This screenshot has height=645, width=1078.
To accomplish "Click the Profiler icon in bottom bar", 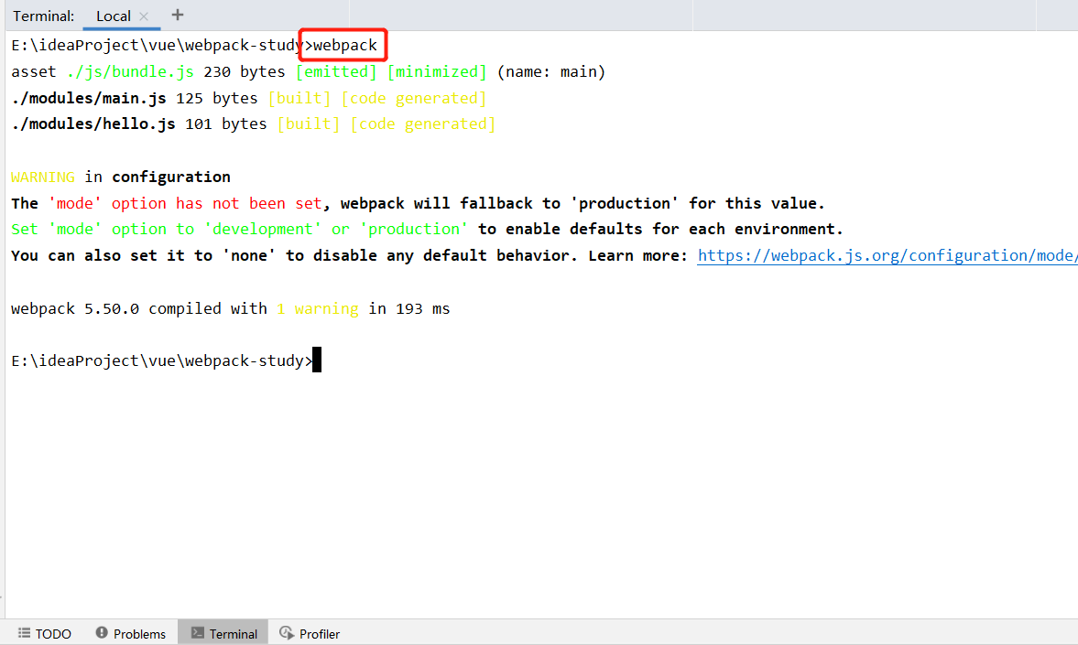I will point(287,633).
